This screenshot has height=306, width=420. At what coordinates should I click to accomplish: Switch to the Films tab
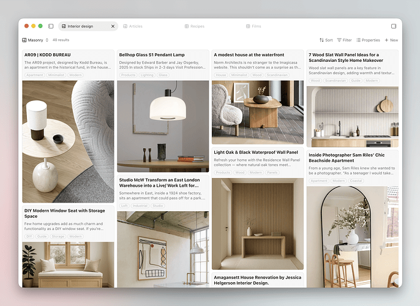pos(253,26)
